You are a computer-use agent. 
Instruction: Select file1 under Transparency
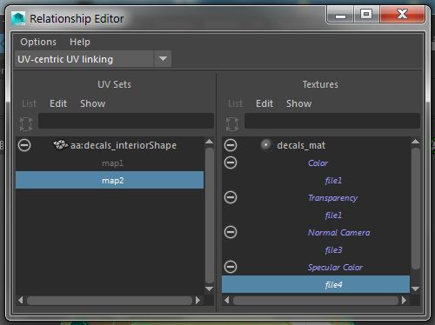click(333, 216)
